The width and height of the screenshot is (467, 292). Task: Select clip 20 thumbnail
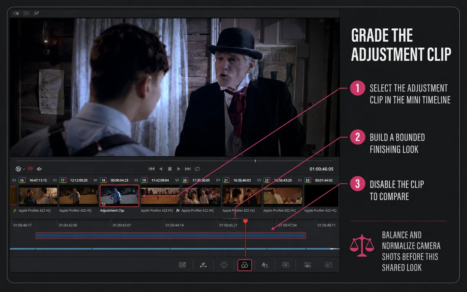coord(201,196)
